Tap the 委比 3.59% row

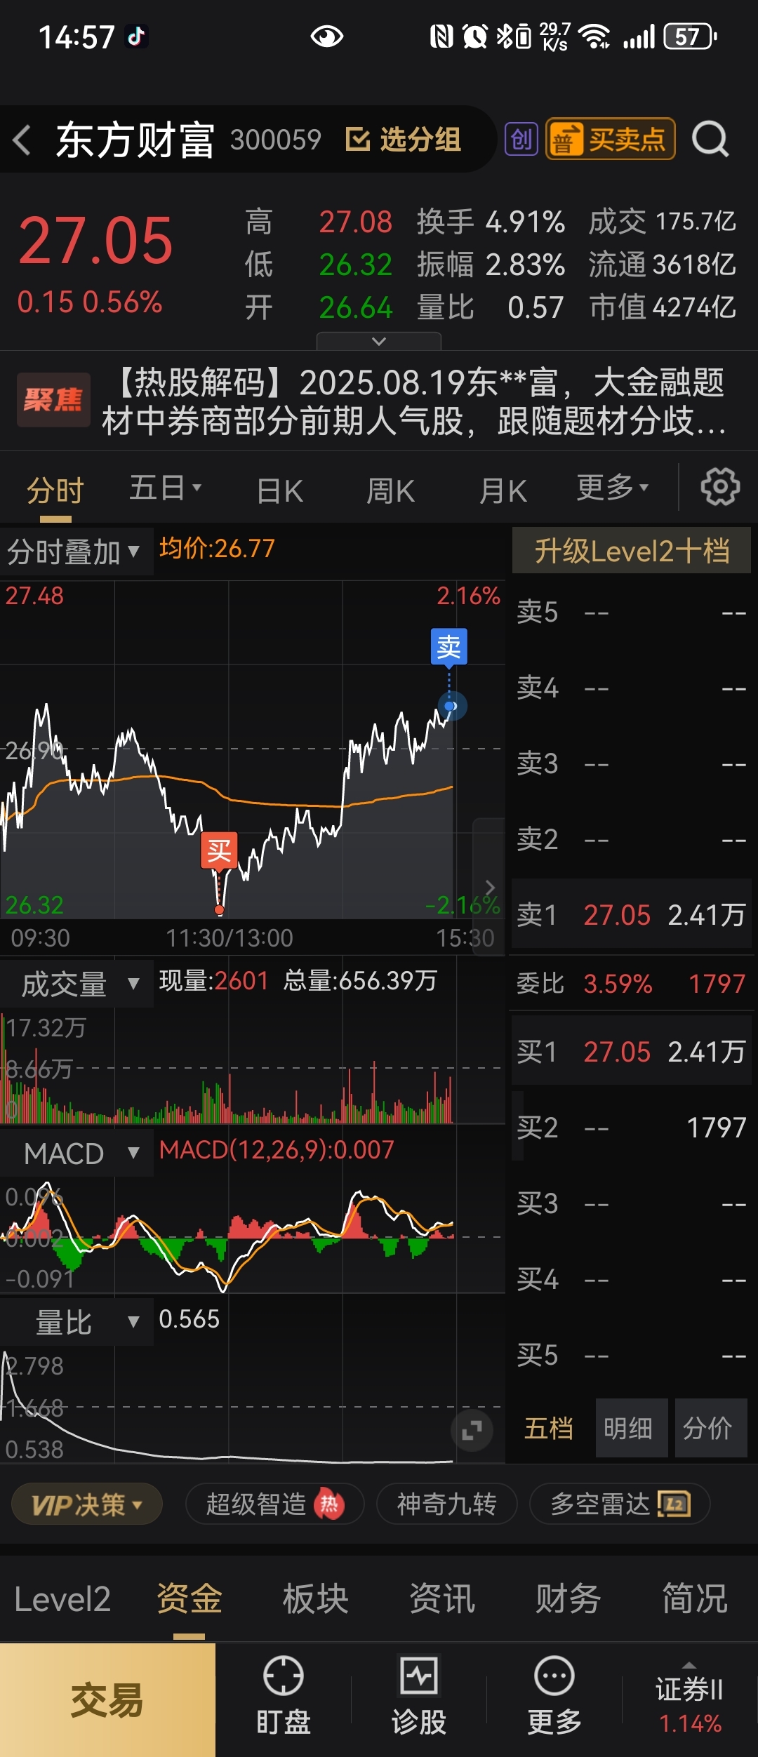tap(631, 983)
